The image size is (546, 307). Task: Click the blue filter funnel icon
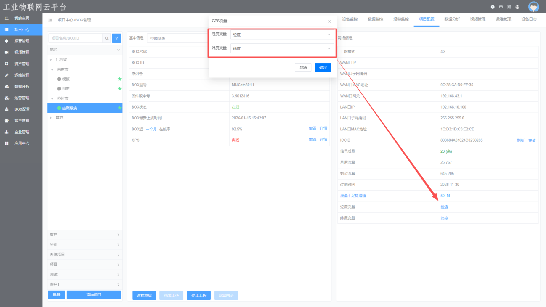(x=117, y=38)
